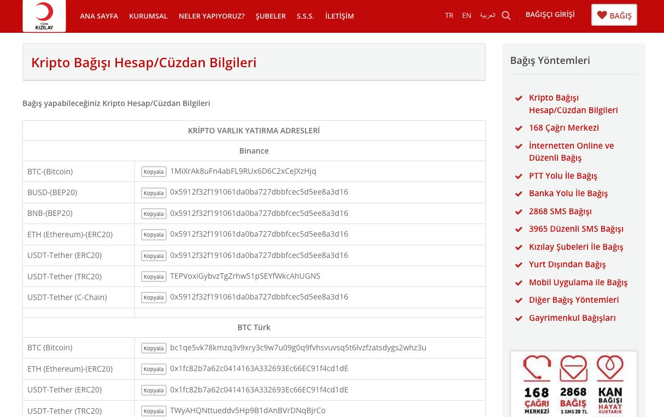Click the Binance section header
664x417 pixels.
tap(254, 151)
